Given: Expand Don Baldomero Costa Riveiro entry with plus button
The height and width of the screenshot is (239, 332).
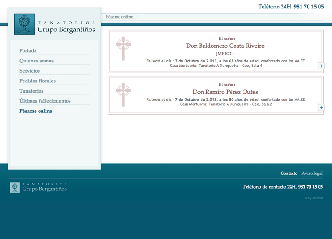Looking at the screenshot, I should tap(321, 66).
